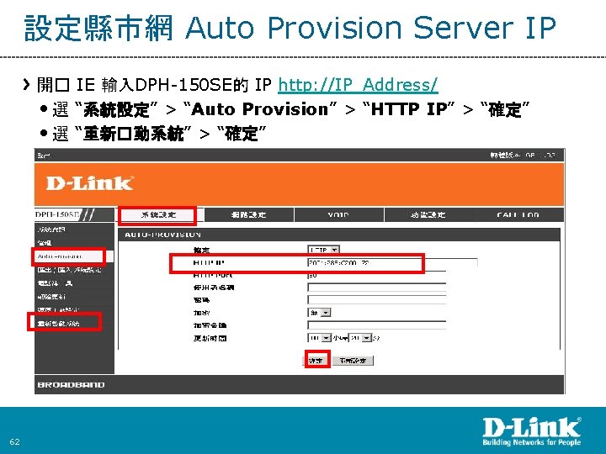Click the HTTP IP input field
Image resolution: width=606 pixels, height=454 pixels.
pyautogui.click(x=392, y=263)
